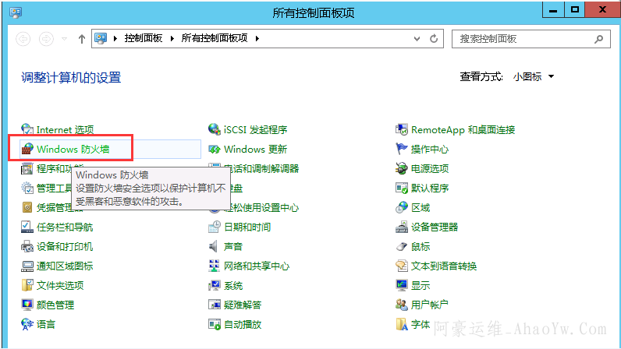Go up one level with the up arrow

pyautogui.click(x=82, y=39)
